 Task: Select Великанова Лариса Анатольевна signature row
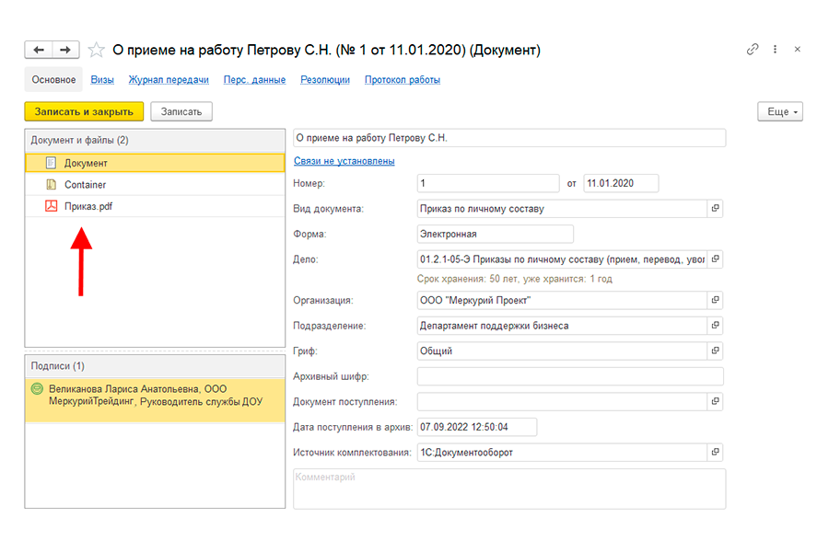point(155,400)
